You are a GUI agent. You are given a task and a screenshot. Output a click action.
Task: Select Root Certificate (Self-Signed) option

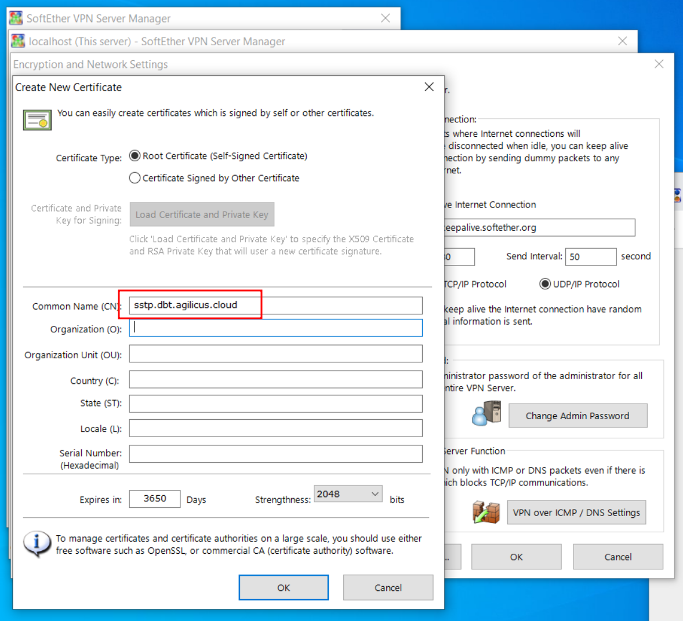click(135, 156)
